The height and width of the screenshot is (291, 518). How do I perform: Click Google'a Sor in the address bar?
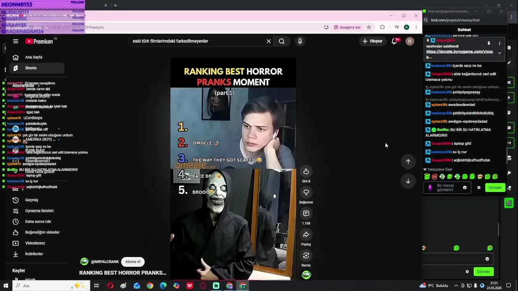click(347, 27)
